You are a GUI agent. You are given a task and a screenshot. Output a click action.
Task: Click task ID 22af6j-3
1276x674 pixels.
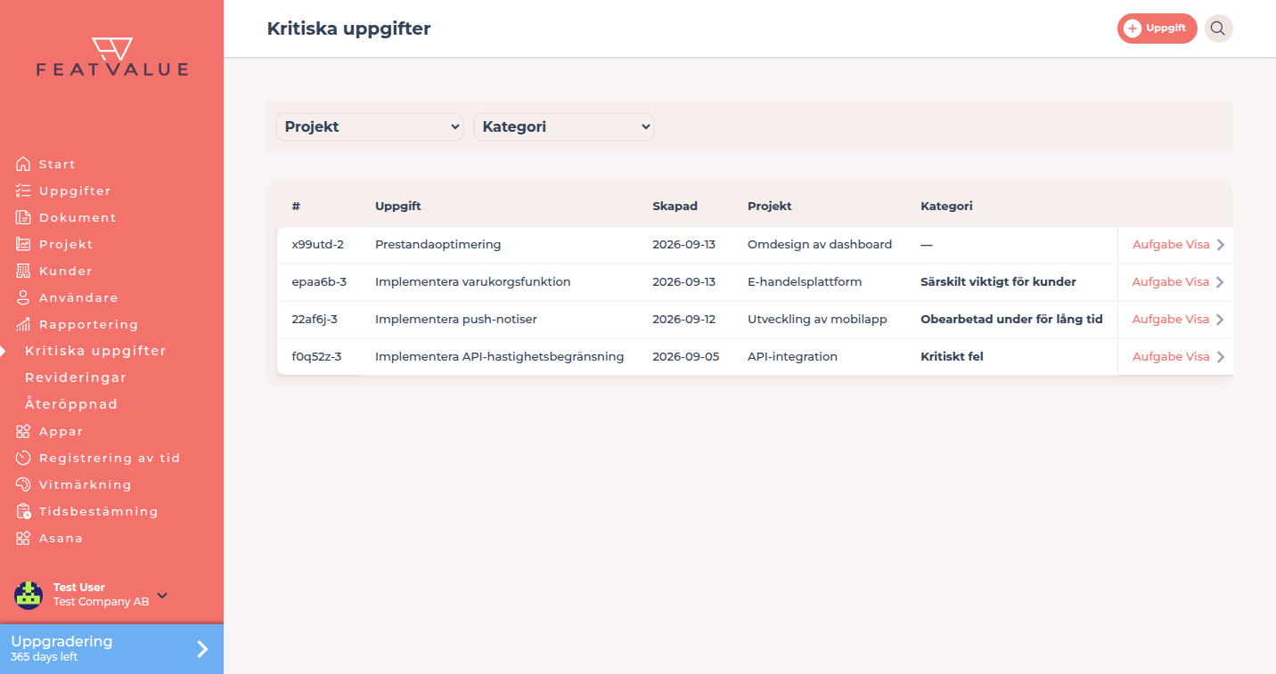tap(315, 320)
